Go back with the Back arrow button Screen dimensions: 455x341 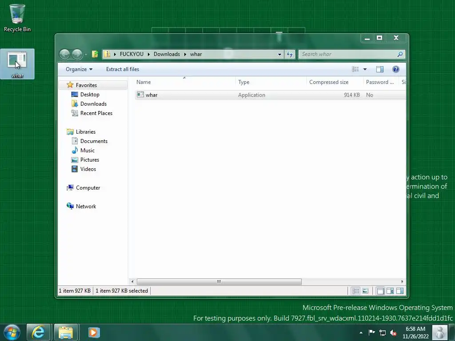point(64,54)
